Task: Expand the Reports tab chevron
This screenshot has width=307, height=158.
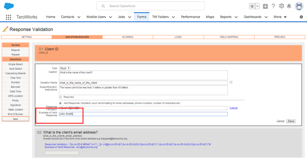Action: [x=236, y=17]
